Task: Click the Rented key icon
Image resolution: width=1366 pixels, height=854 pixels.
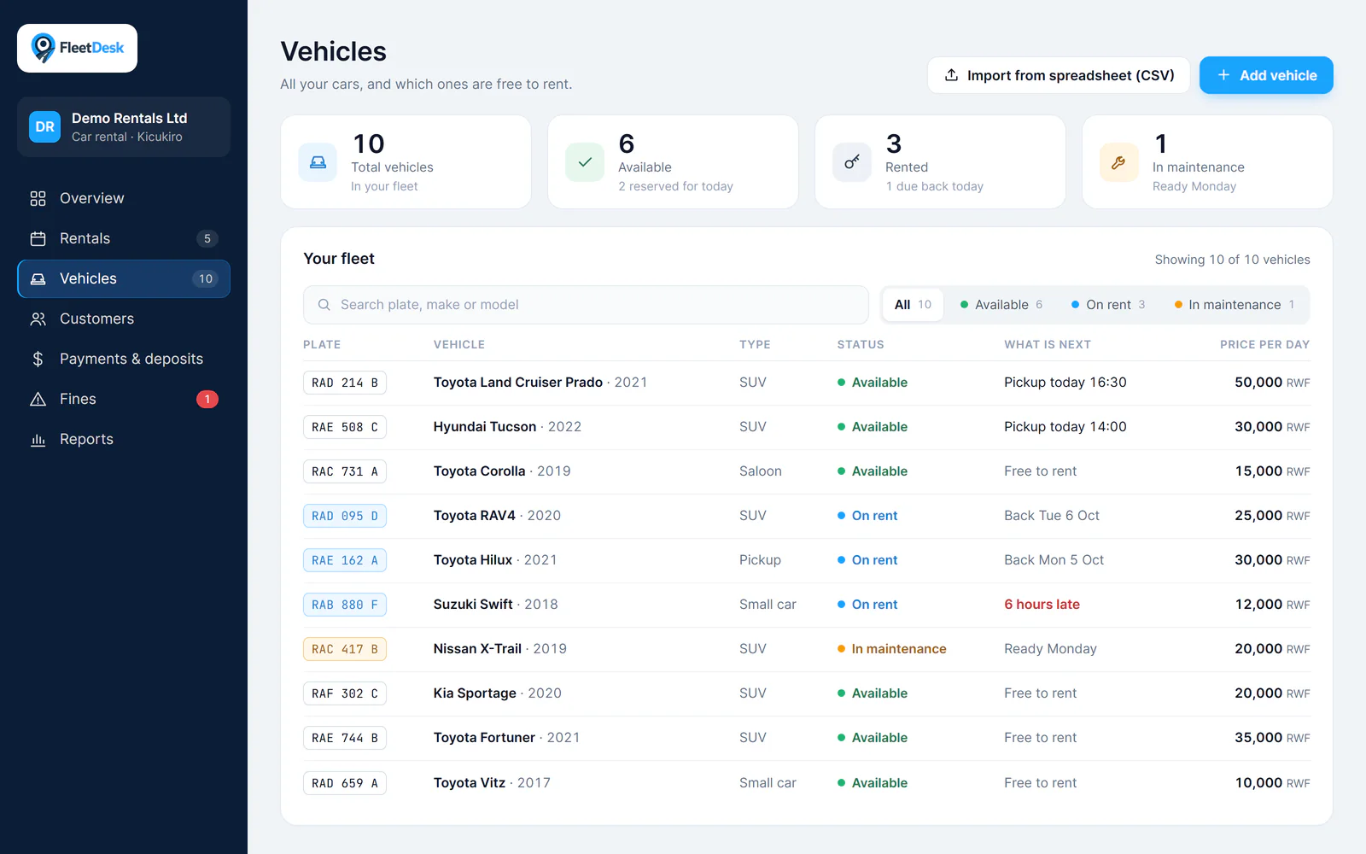Action: tap(852, 162)
